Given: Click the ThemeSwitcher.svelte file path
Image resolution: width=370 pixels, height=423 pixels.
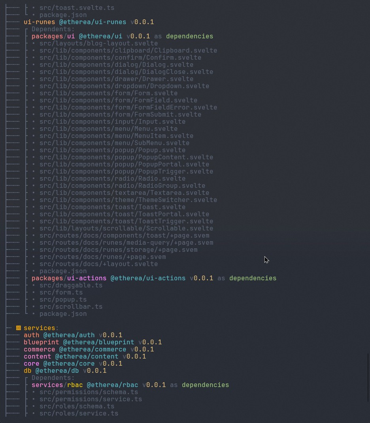Looking at the screenshot, I should (128, 200).
